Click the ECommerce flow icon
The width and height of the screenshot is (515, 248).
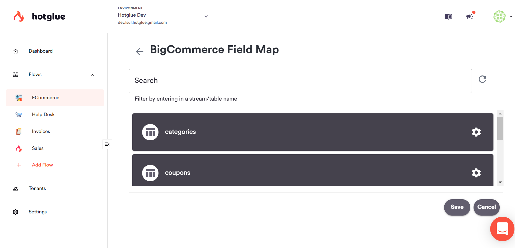pyautogui.click(x=19, y=98)
